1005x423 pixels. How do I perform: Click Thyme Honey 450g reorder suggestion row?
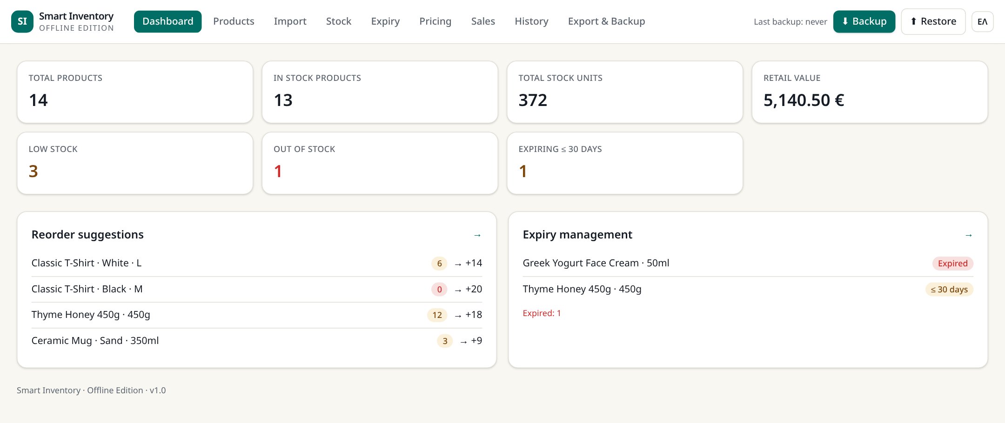[257, 315]
